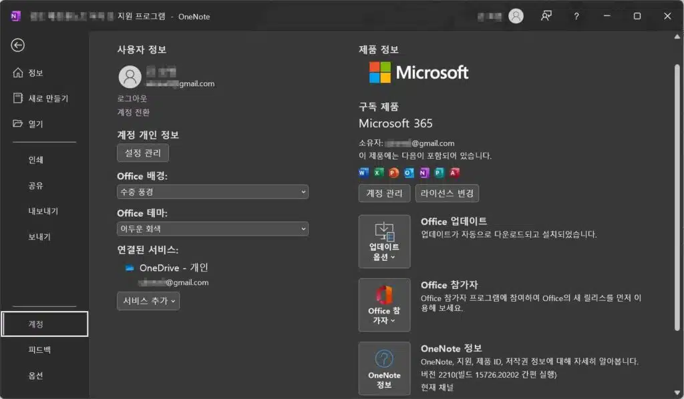The width and height of the screenshot is (684, 399).
Task: Click the PowerPoint app icon
Action: (x=393, y=173)
